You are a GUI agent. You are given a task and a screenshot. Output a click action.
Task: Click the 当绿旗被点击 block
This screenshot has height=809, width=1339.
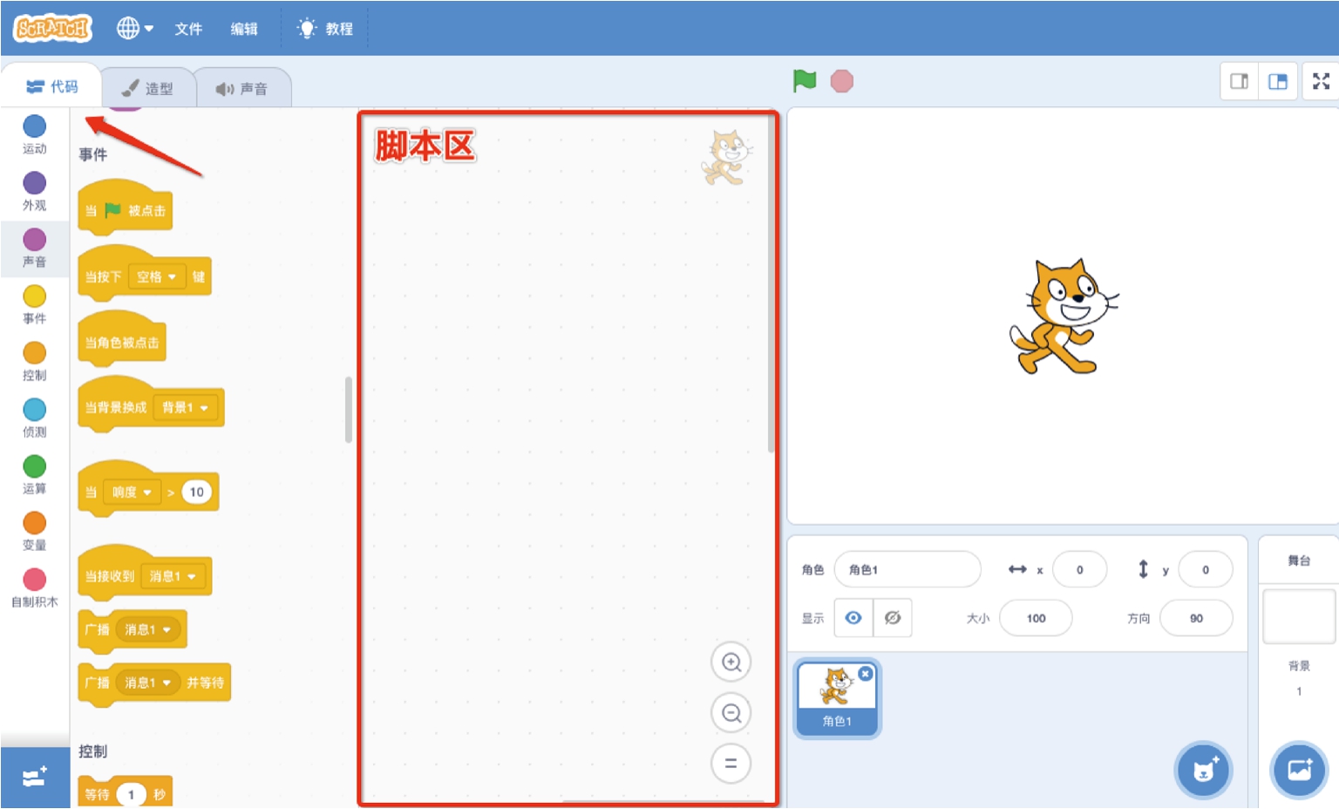pyautogui.click(x=125, y=208)
